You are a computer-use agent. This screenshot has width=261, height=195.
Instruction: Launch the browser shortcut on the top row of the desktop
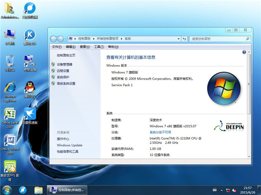click(x=30, y=11)
